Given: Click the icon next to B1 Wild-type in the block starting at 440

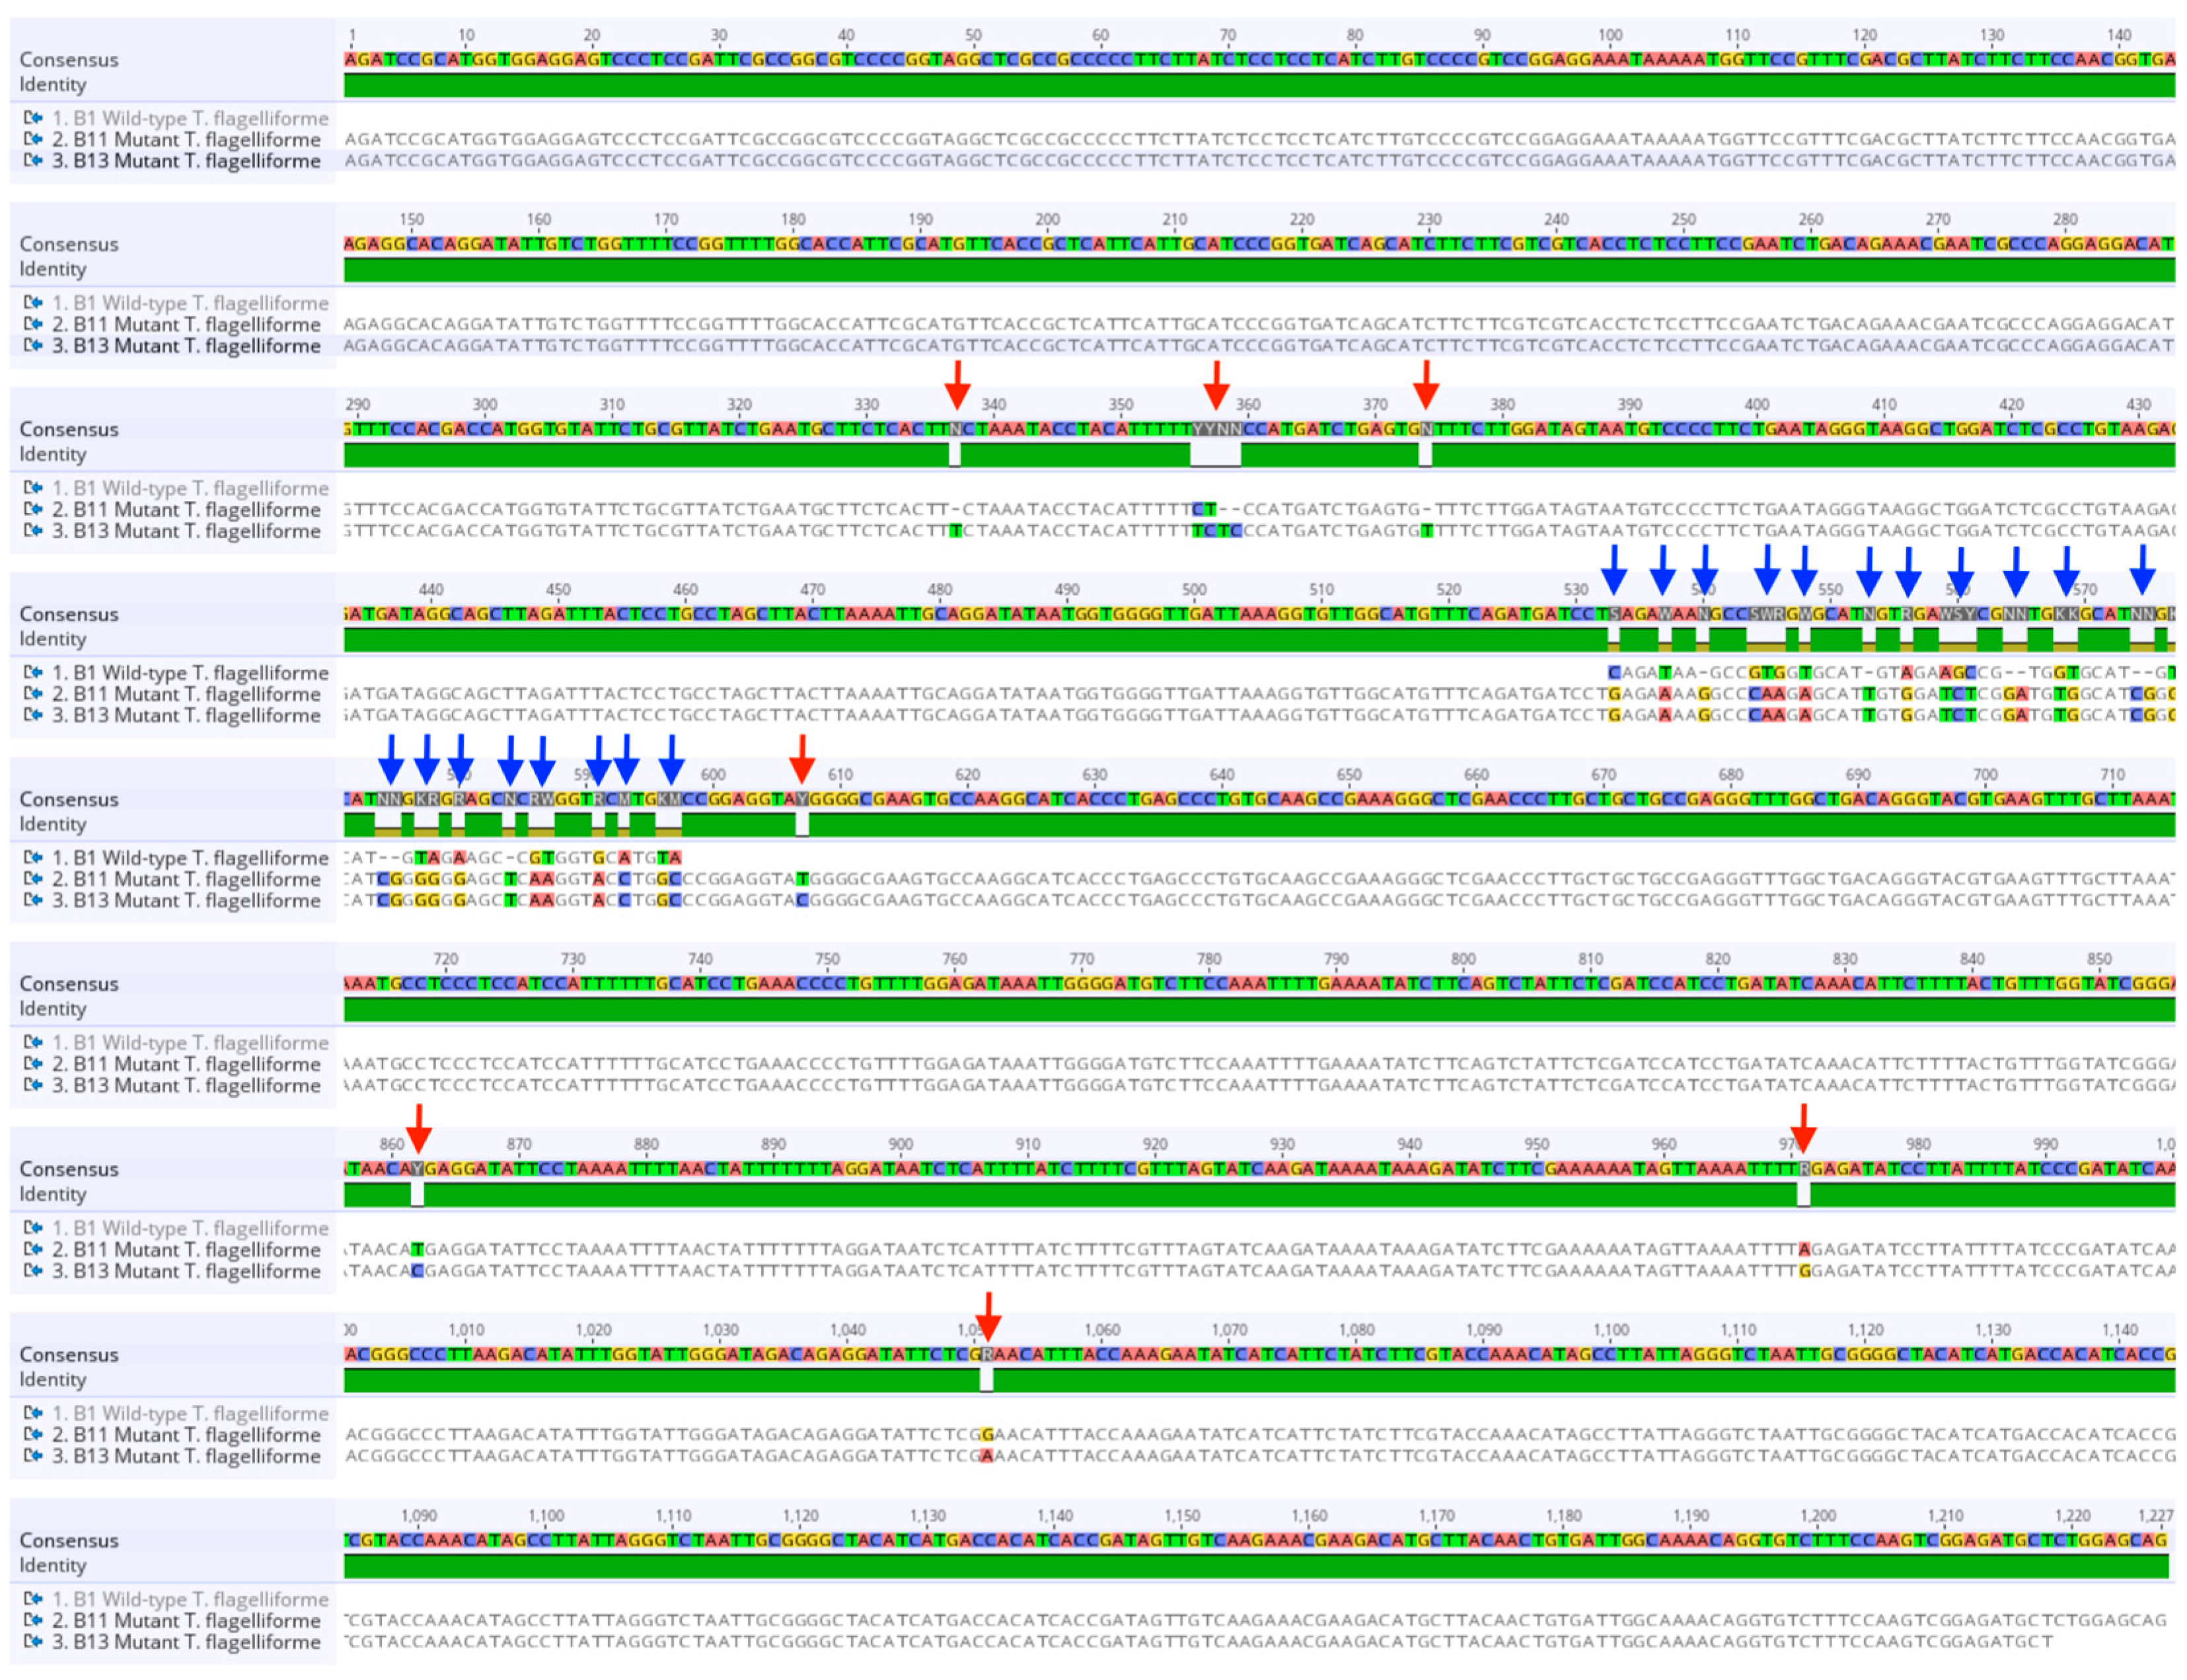Looking at the screenshot, I should [33, 672].
